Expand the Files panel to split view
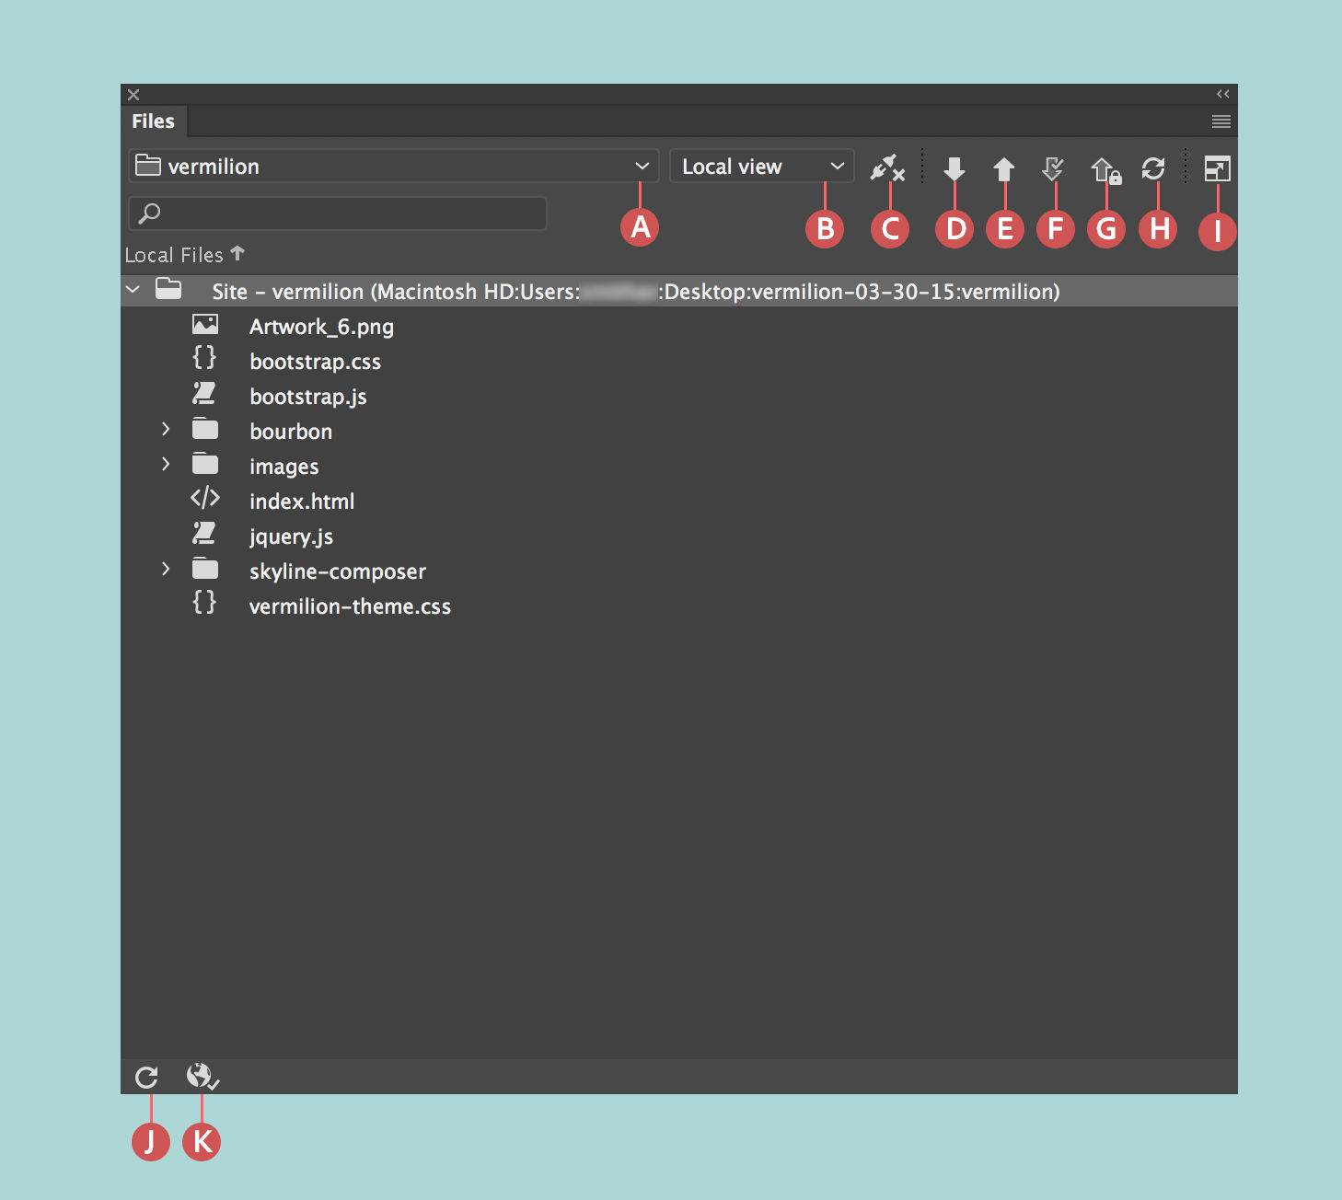Image resolution: width=1342 pixels, height=1200 pixels. [x=1217, y=168]
